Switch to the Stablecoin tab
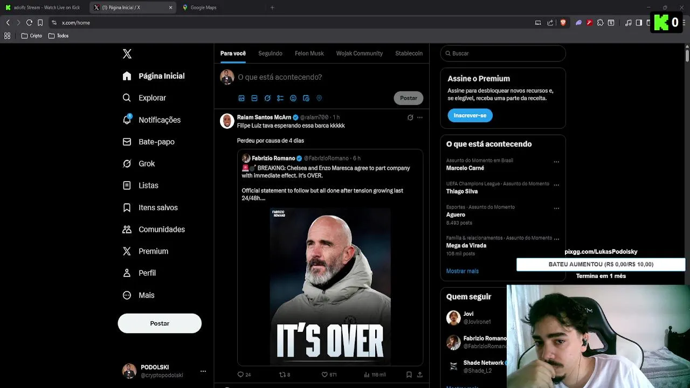This screenshot has width=690, height=388. 409,53
